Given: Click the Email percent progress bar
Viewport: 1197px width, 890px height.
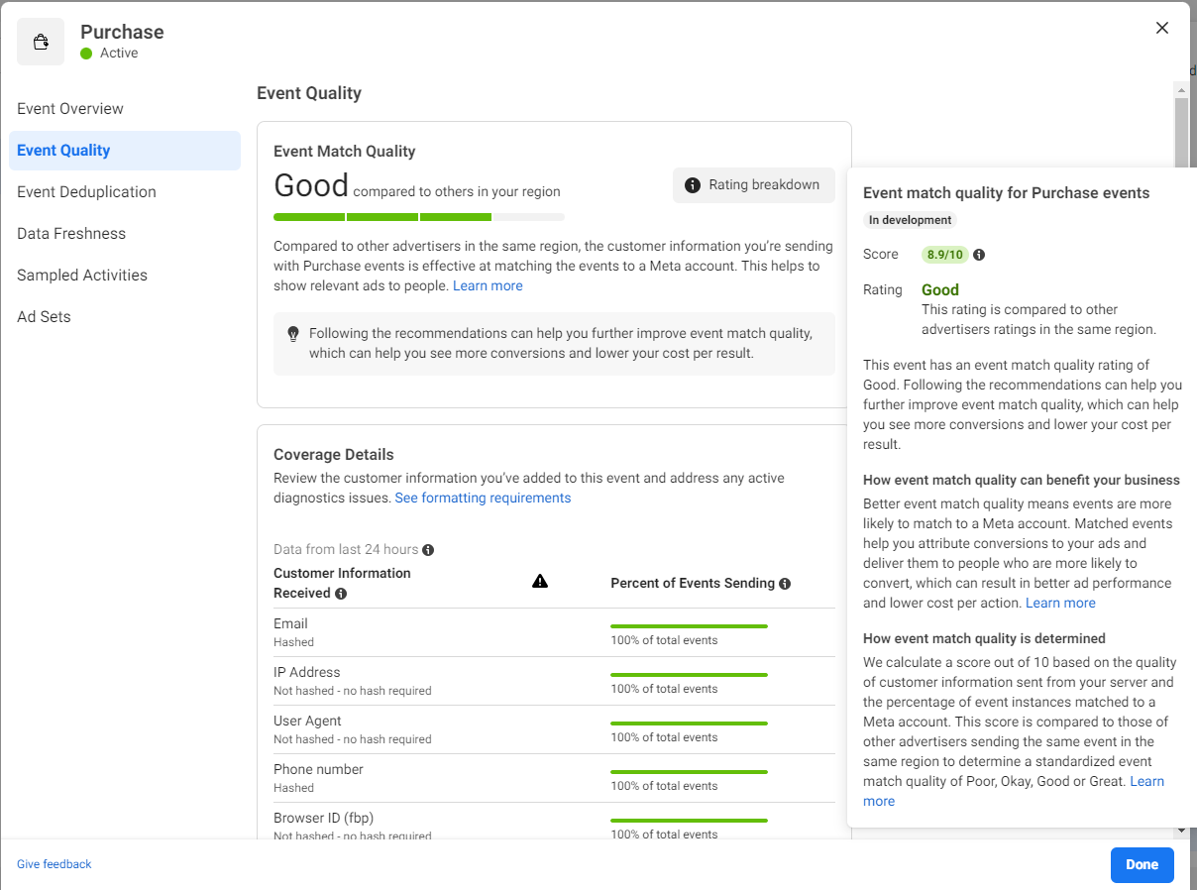Looking at the screenshot, I should click(689, 626).
